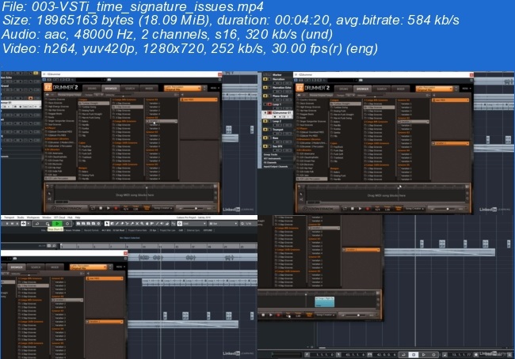Toggle Follow Host button in second video frame
This screenshot has height=359, width=515.
coord(399,209)
